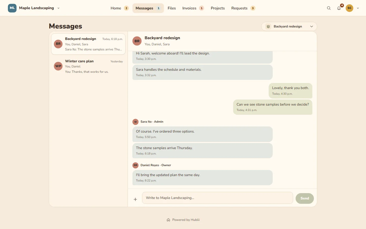Click 'Can we see stone samples' message
The height and width of the screenshot is (229, 366).
click(x=273, y=107)
